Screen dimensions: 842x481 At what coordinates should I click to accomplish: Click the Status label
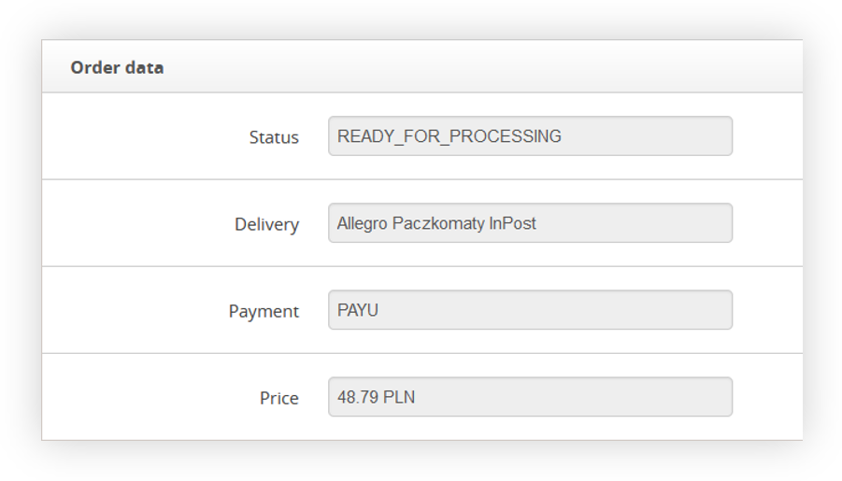(274, 137)
